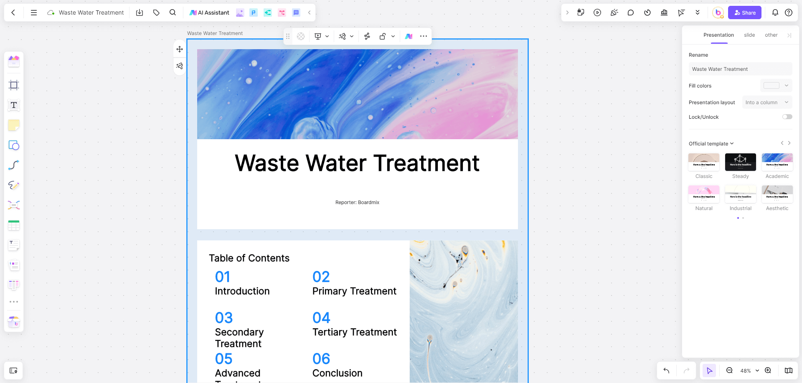The width and height of the screenshot is (802, 383).
Task: Click the pin icon below move handle
Action: 180,66
